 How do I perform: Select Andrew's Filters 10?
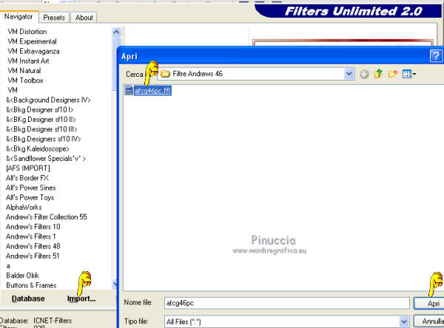coord(33,227)
